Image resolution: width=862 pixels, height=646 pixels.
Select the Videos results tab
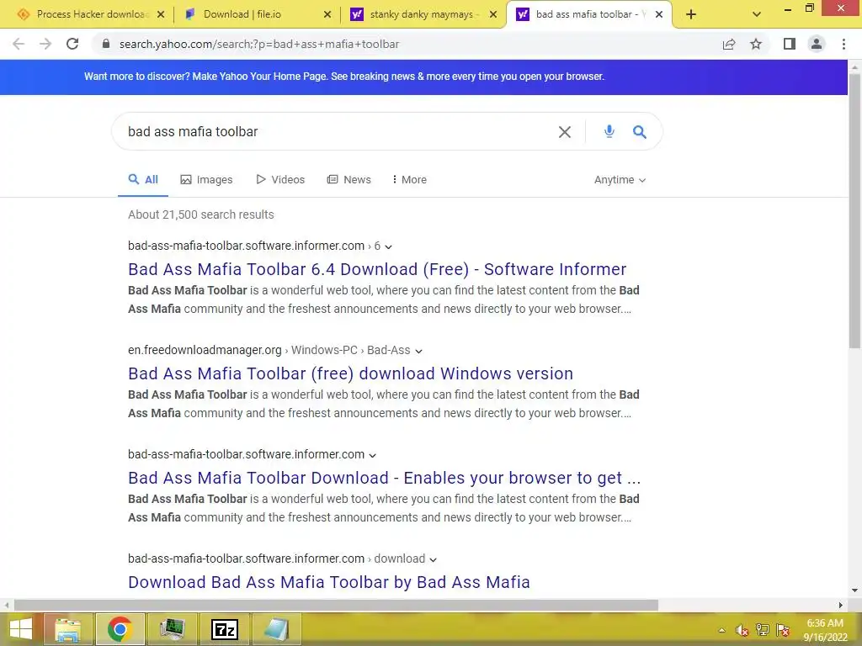click(279, 180)
